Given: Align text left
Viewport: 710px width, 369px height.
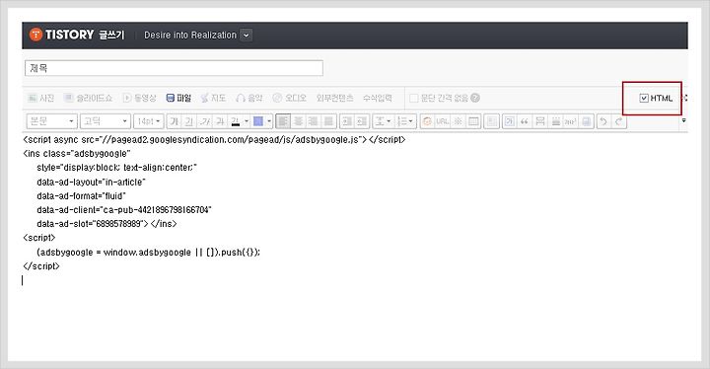Looking at the screenshot, I should coord(283,121).
